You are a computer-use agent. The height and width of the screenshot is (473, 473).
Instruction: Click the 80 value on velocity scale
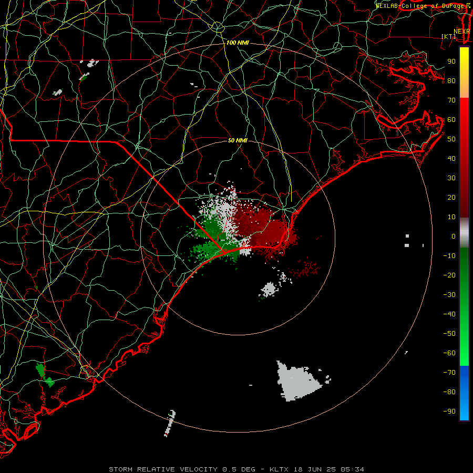coord(451,81)
